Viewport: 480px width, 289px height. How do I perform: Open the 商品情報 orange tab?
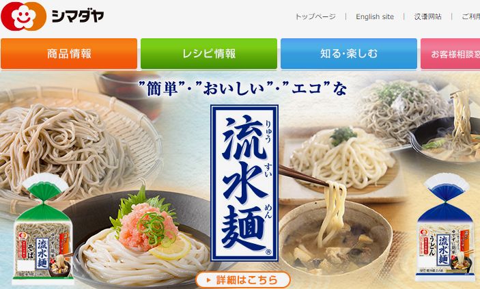69,53
